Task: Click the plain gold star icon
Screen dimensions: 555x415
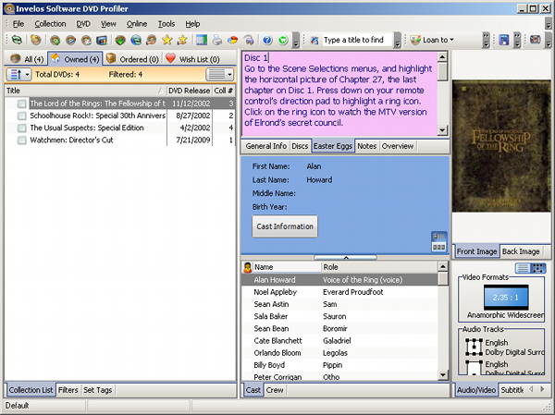Action: [x=167, y=40]
